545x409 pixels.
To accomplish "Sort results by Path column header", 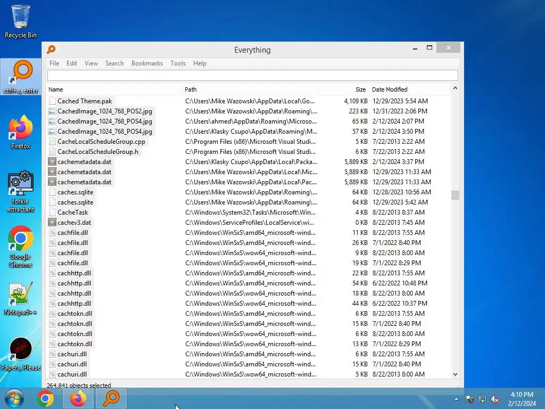I will click(250, 89).
